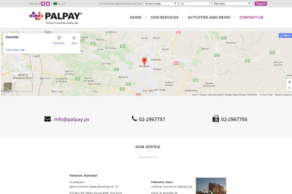Screen dimensions: 292x194
Task: Click the user icon beside Pay here
Action: 48,4
